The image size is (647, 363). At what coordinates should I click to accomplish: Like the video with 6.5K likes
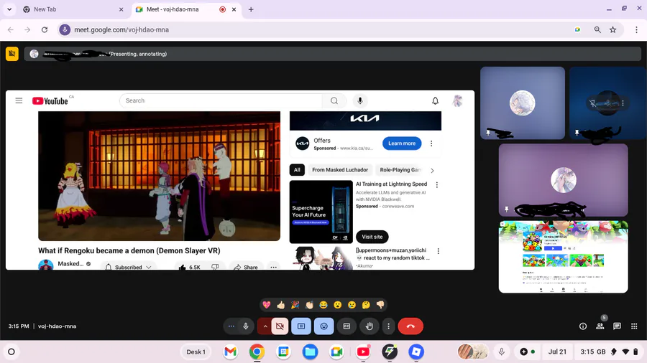[x=189, y=267]
